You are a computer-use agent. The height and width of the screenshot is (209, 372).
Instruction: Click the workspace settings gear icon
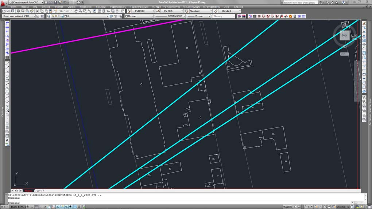pos(38,16)
